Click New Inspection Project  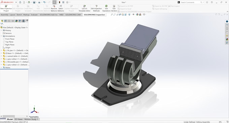[6, 8]
